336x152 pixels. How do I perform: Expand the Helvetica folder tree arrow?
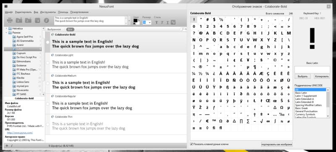pyautogui.click(x=6, y=29)
